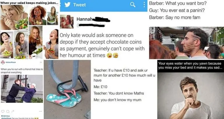
Task: Open the Instagram post options ellipsis
Action: (x=41, y=111)
